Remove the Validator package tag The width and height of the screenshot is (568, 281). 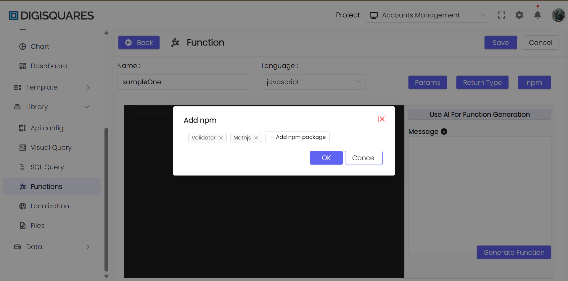click(x=221, y=138)
